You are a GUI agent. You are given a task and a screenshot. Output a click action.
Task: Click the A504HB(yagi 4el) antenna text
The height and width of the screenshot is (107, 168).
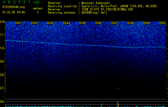[x=94, y=13]
